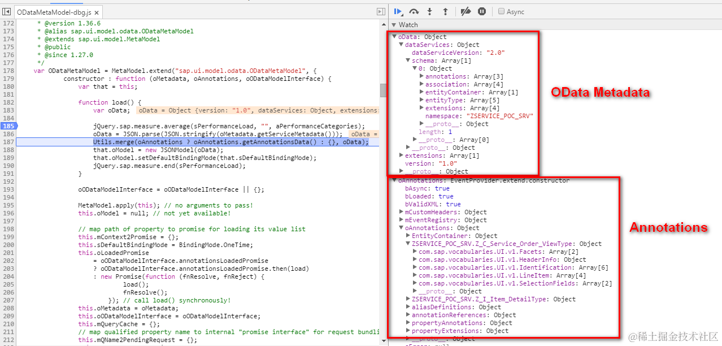Show the file navigator pane
722x346 pixels.
click(7, 12)
